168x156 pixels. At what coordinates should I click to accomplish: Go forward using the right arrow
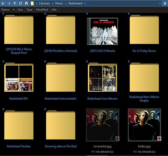point(9,3)
